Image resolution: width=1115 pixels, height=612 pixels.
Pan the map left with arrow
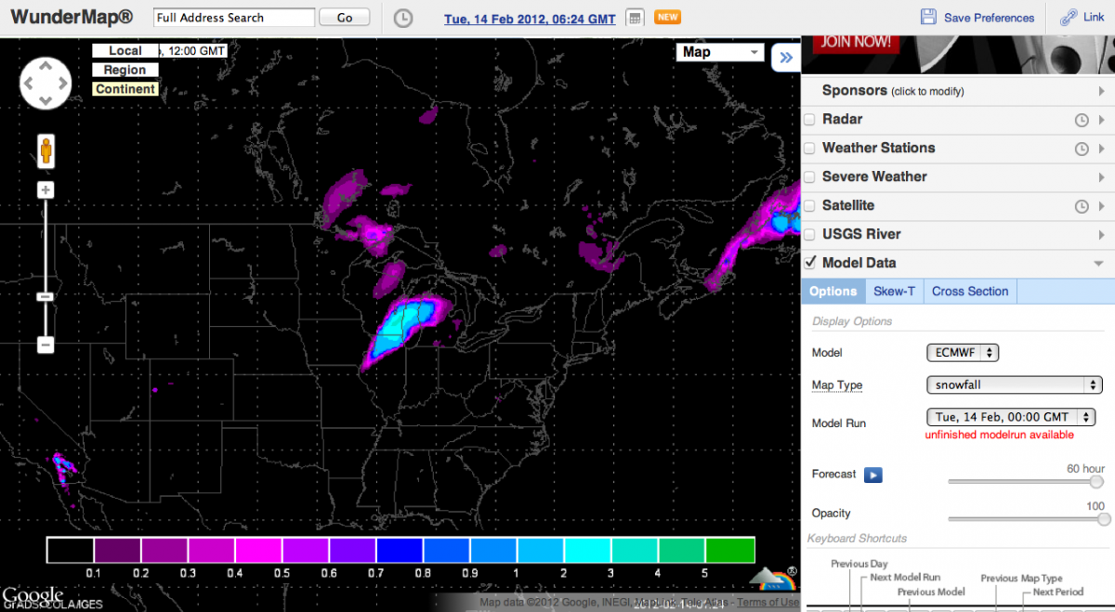[x=29, y=84]
